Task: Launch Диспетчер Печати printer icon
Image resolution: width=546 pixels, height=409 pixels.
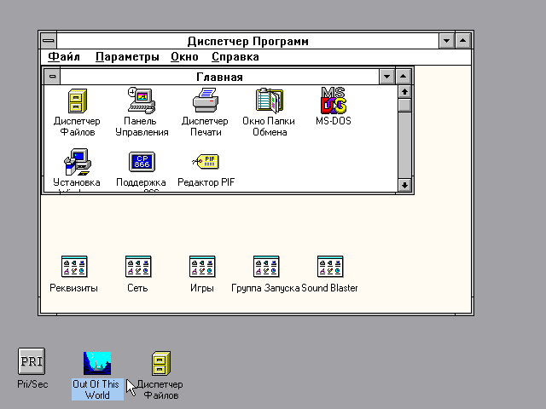Action: (x=206, y=101)
